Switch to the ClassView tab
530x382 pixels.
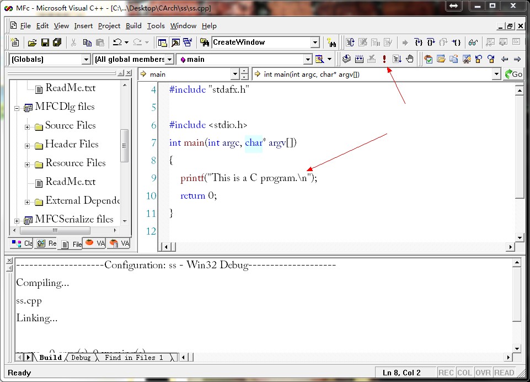pos(22,243)
